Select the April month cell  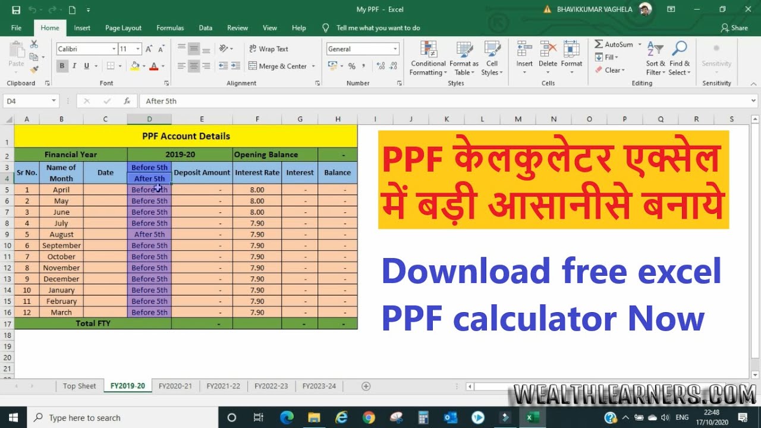coord(61,190)
